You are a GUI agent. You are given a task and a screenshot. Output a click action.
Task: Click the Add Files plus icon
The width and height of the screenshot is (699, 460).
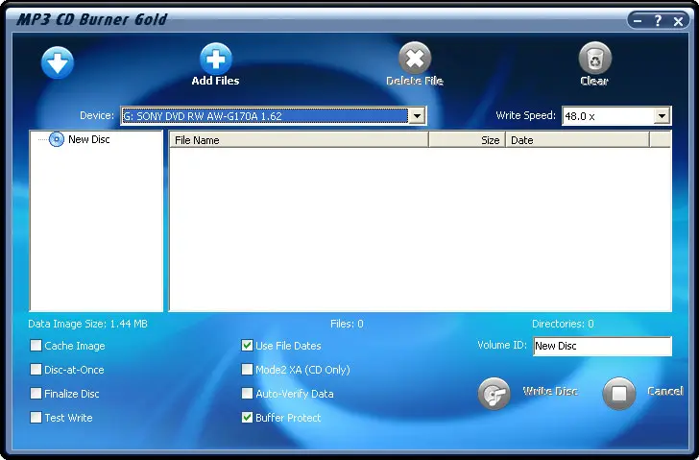click(x=216, y=59)
